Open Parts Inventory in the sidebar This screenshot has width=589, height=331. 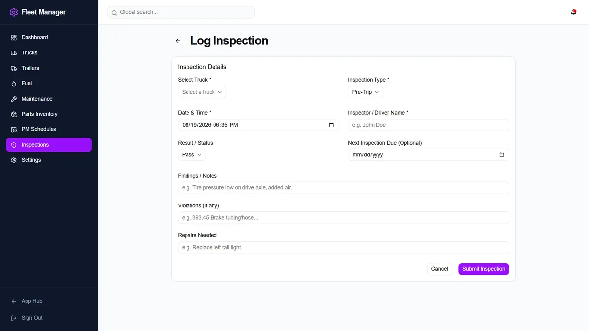coord(49,114)
